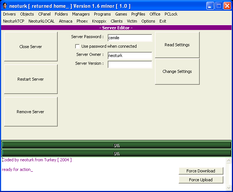This screenshot has height=192, width=233.
Task: Open the NeoturkTCP menu
Action: click(x=14, y=21)
